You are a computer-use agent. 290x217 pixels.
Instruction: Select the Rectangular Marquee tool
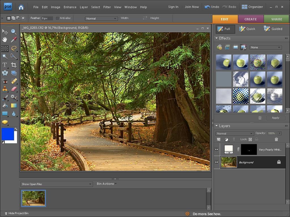[5, 48]
